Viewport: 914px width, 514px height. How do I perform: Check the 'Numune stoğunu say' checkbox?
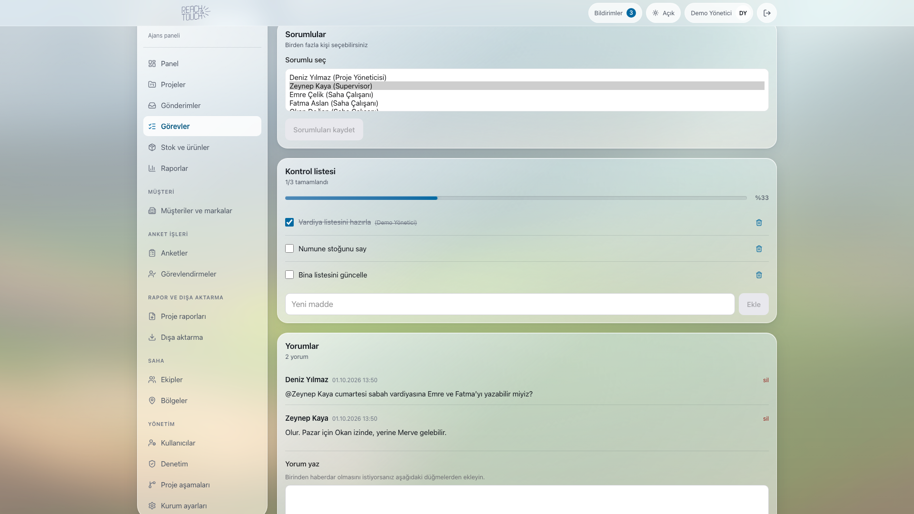click(289, 248)
